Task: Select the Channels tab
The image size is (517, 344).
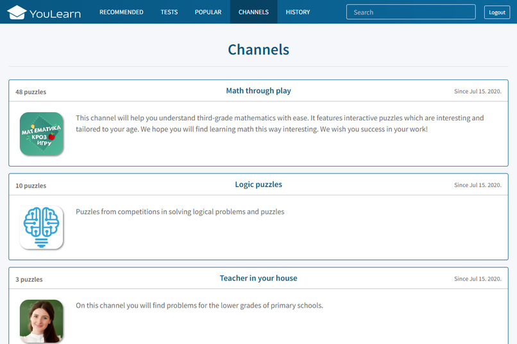Action: (x=253, y=12)
